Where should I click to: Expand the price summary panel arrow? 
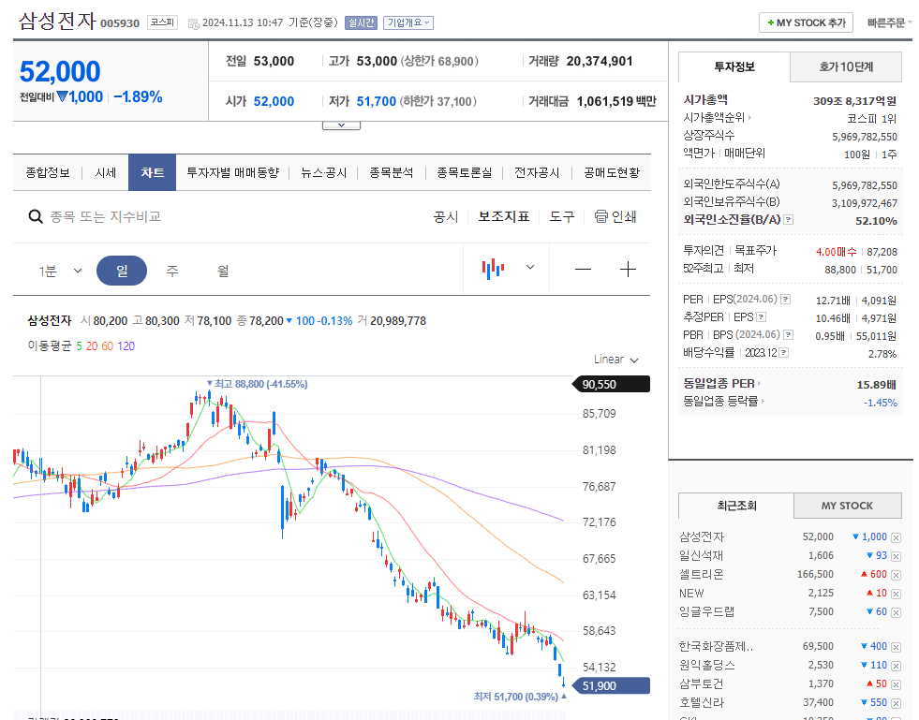click(x=341, y=125)
